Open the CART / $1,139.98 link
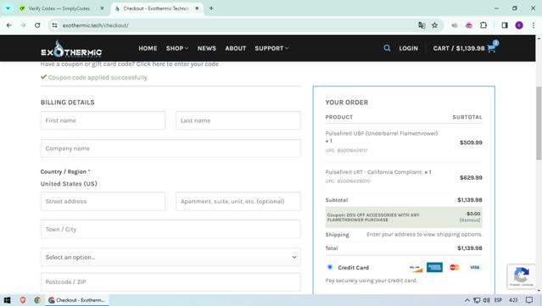The width and height of the screenshot is (542, 306). point(459,48)
